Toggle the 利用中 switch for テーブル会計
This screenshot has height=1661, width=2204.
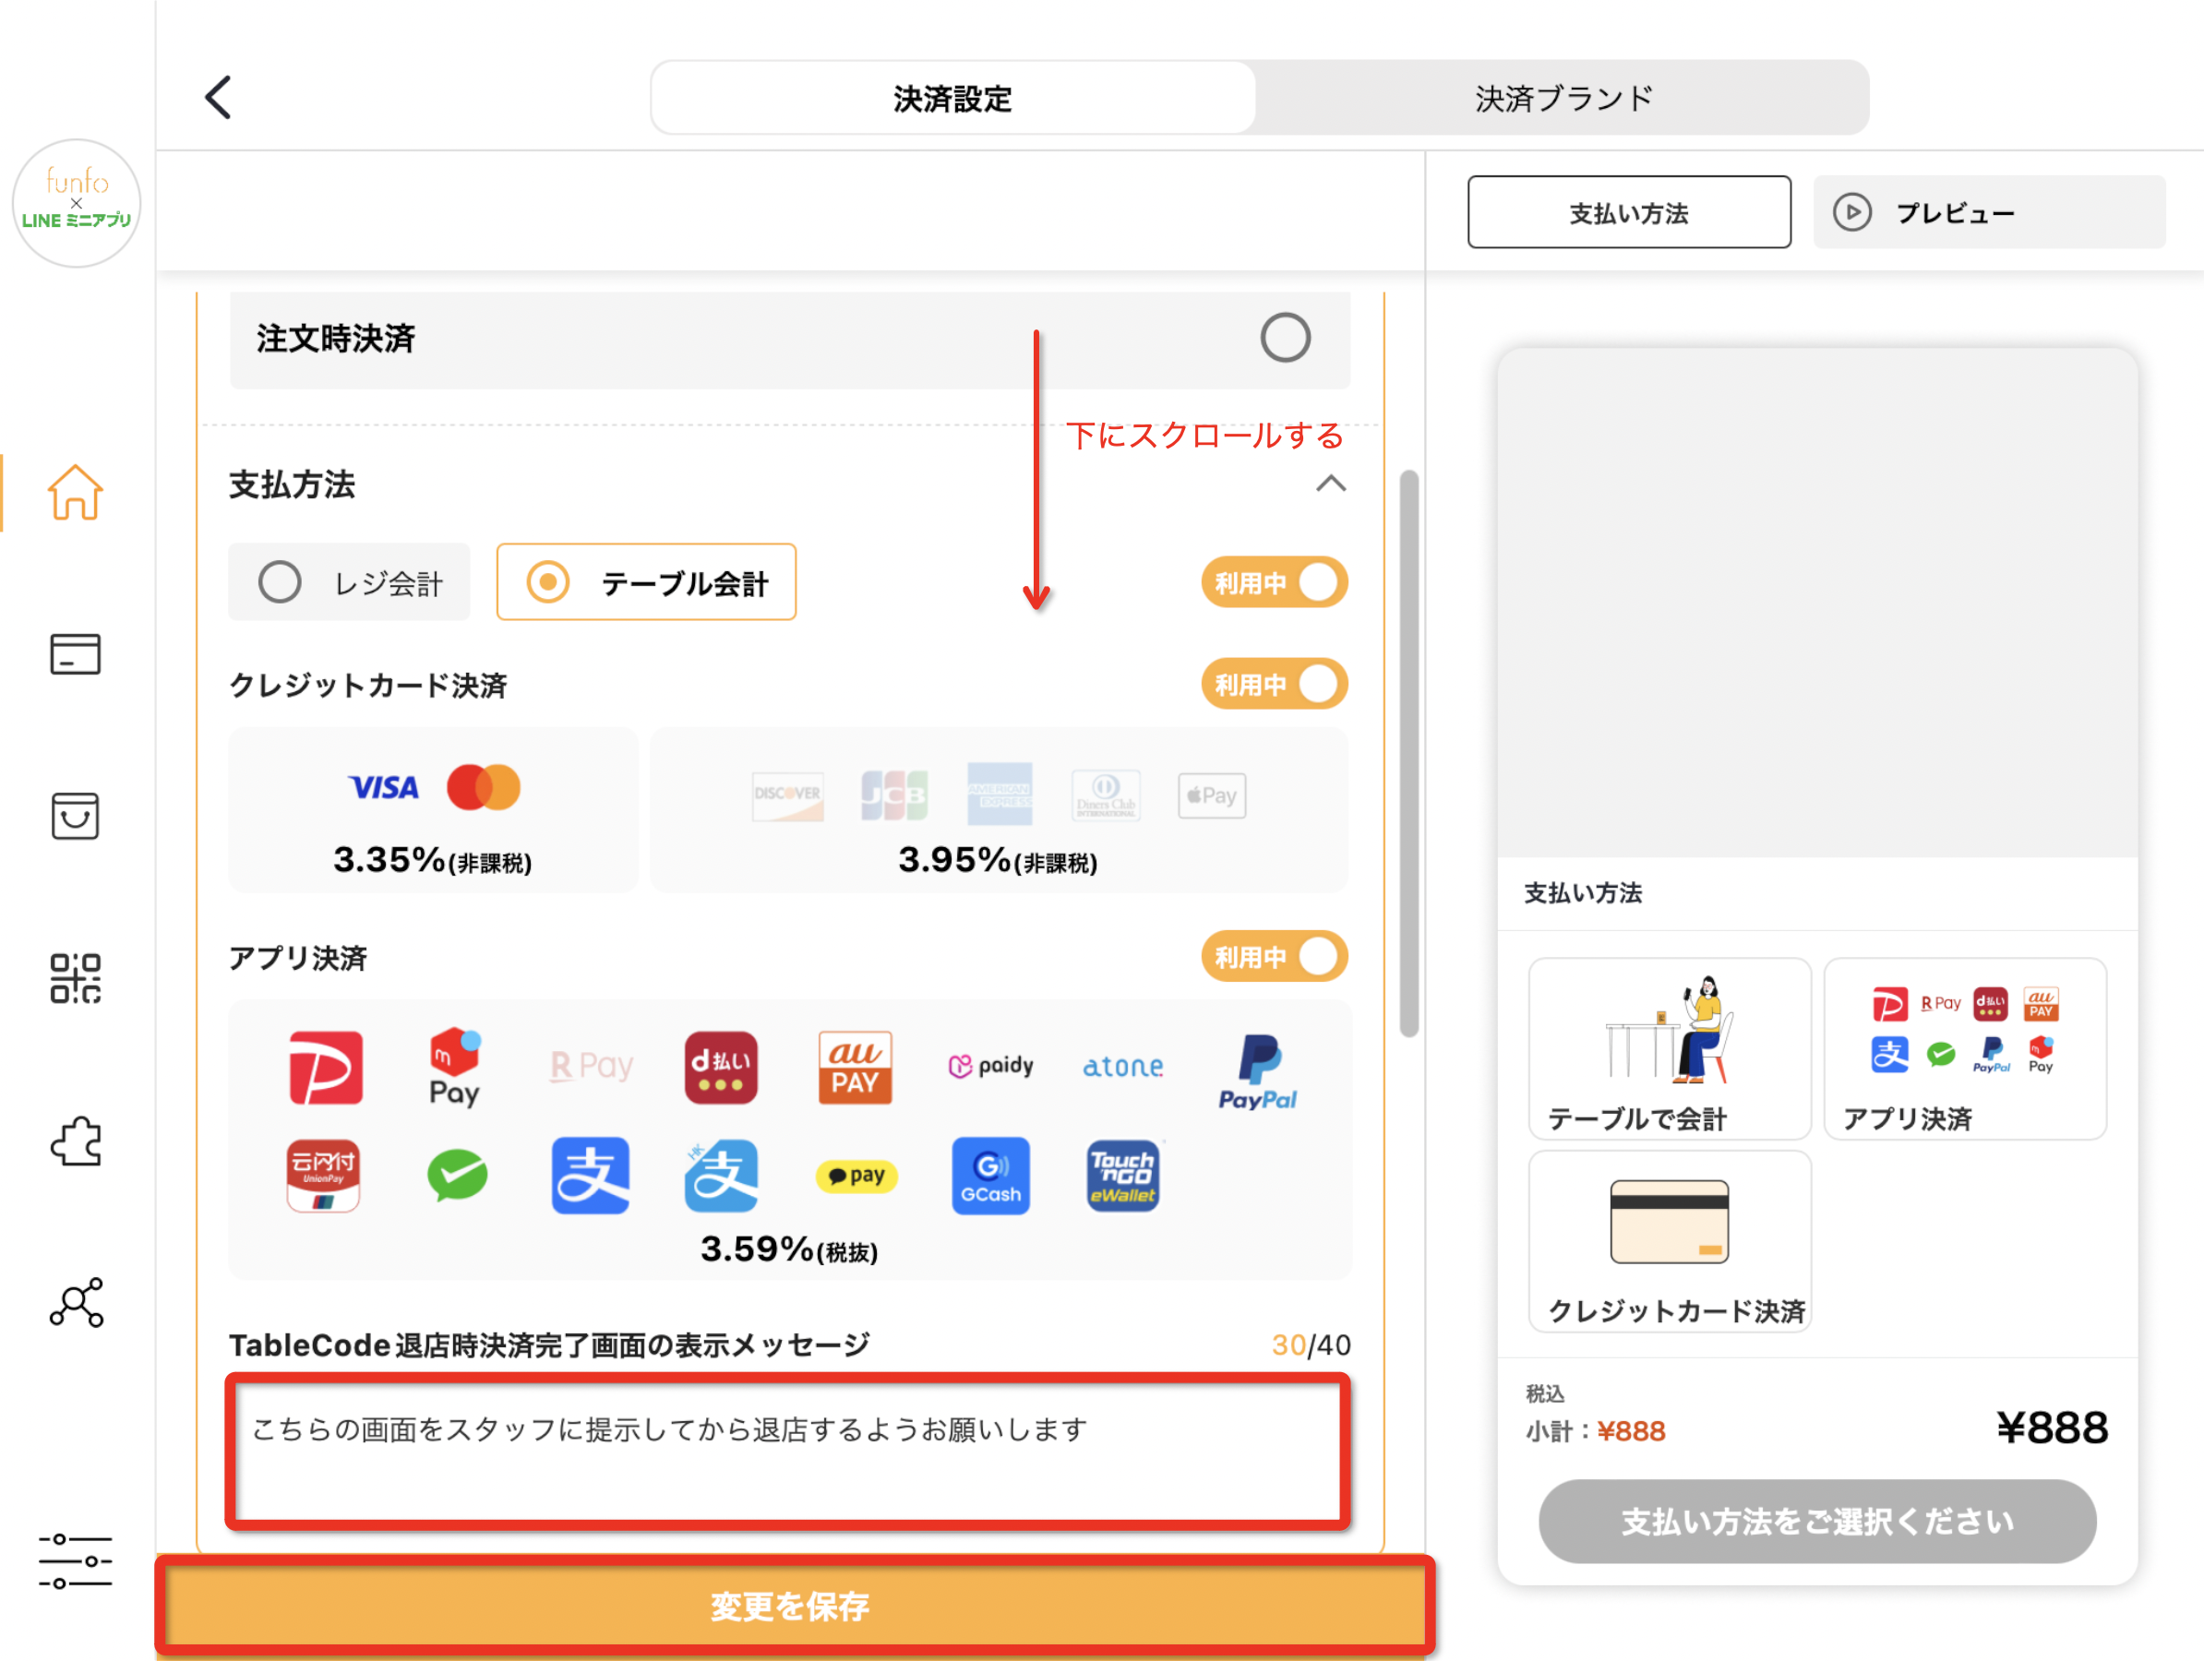1275,582
